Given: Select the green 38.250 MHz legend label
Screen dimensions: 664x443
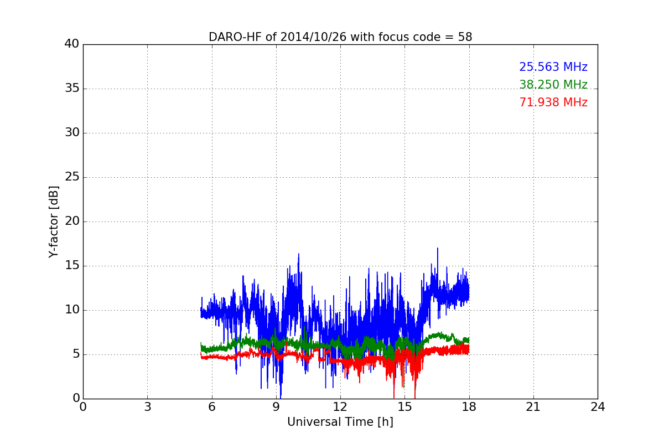Looking at the screenshot, I should (553, 85).
